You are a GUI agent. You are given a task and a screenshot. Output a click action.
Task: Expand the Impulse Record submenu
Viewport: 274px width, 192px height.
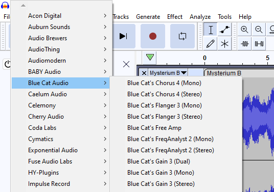click(x=61, y=184)
